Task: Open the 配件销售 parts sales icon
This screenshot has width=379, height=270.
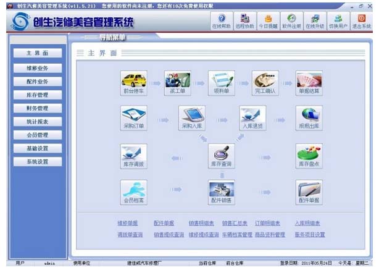Action: 221,190
